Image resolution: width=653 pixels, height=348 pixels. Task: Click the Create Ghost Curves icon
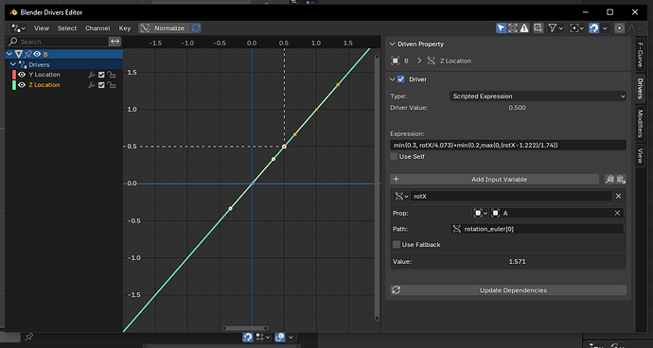point(538,27)
